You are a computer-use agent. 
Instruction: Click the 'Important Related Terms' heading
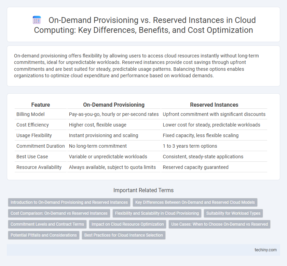click(x=143, y=190)
